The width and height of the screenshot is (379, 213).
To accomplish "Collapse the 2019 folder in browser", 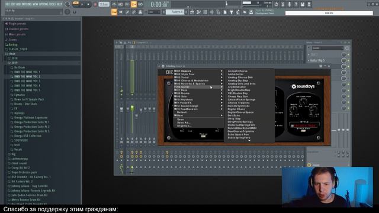I will 14,63.
